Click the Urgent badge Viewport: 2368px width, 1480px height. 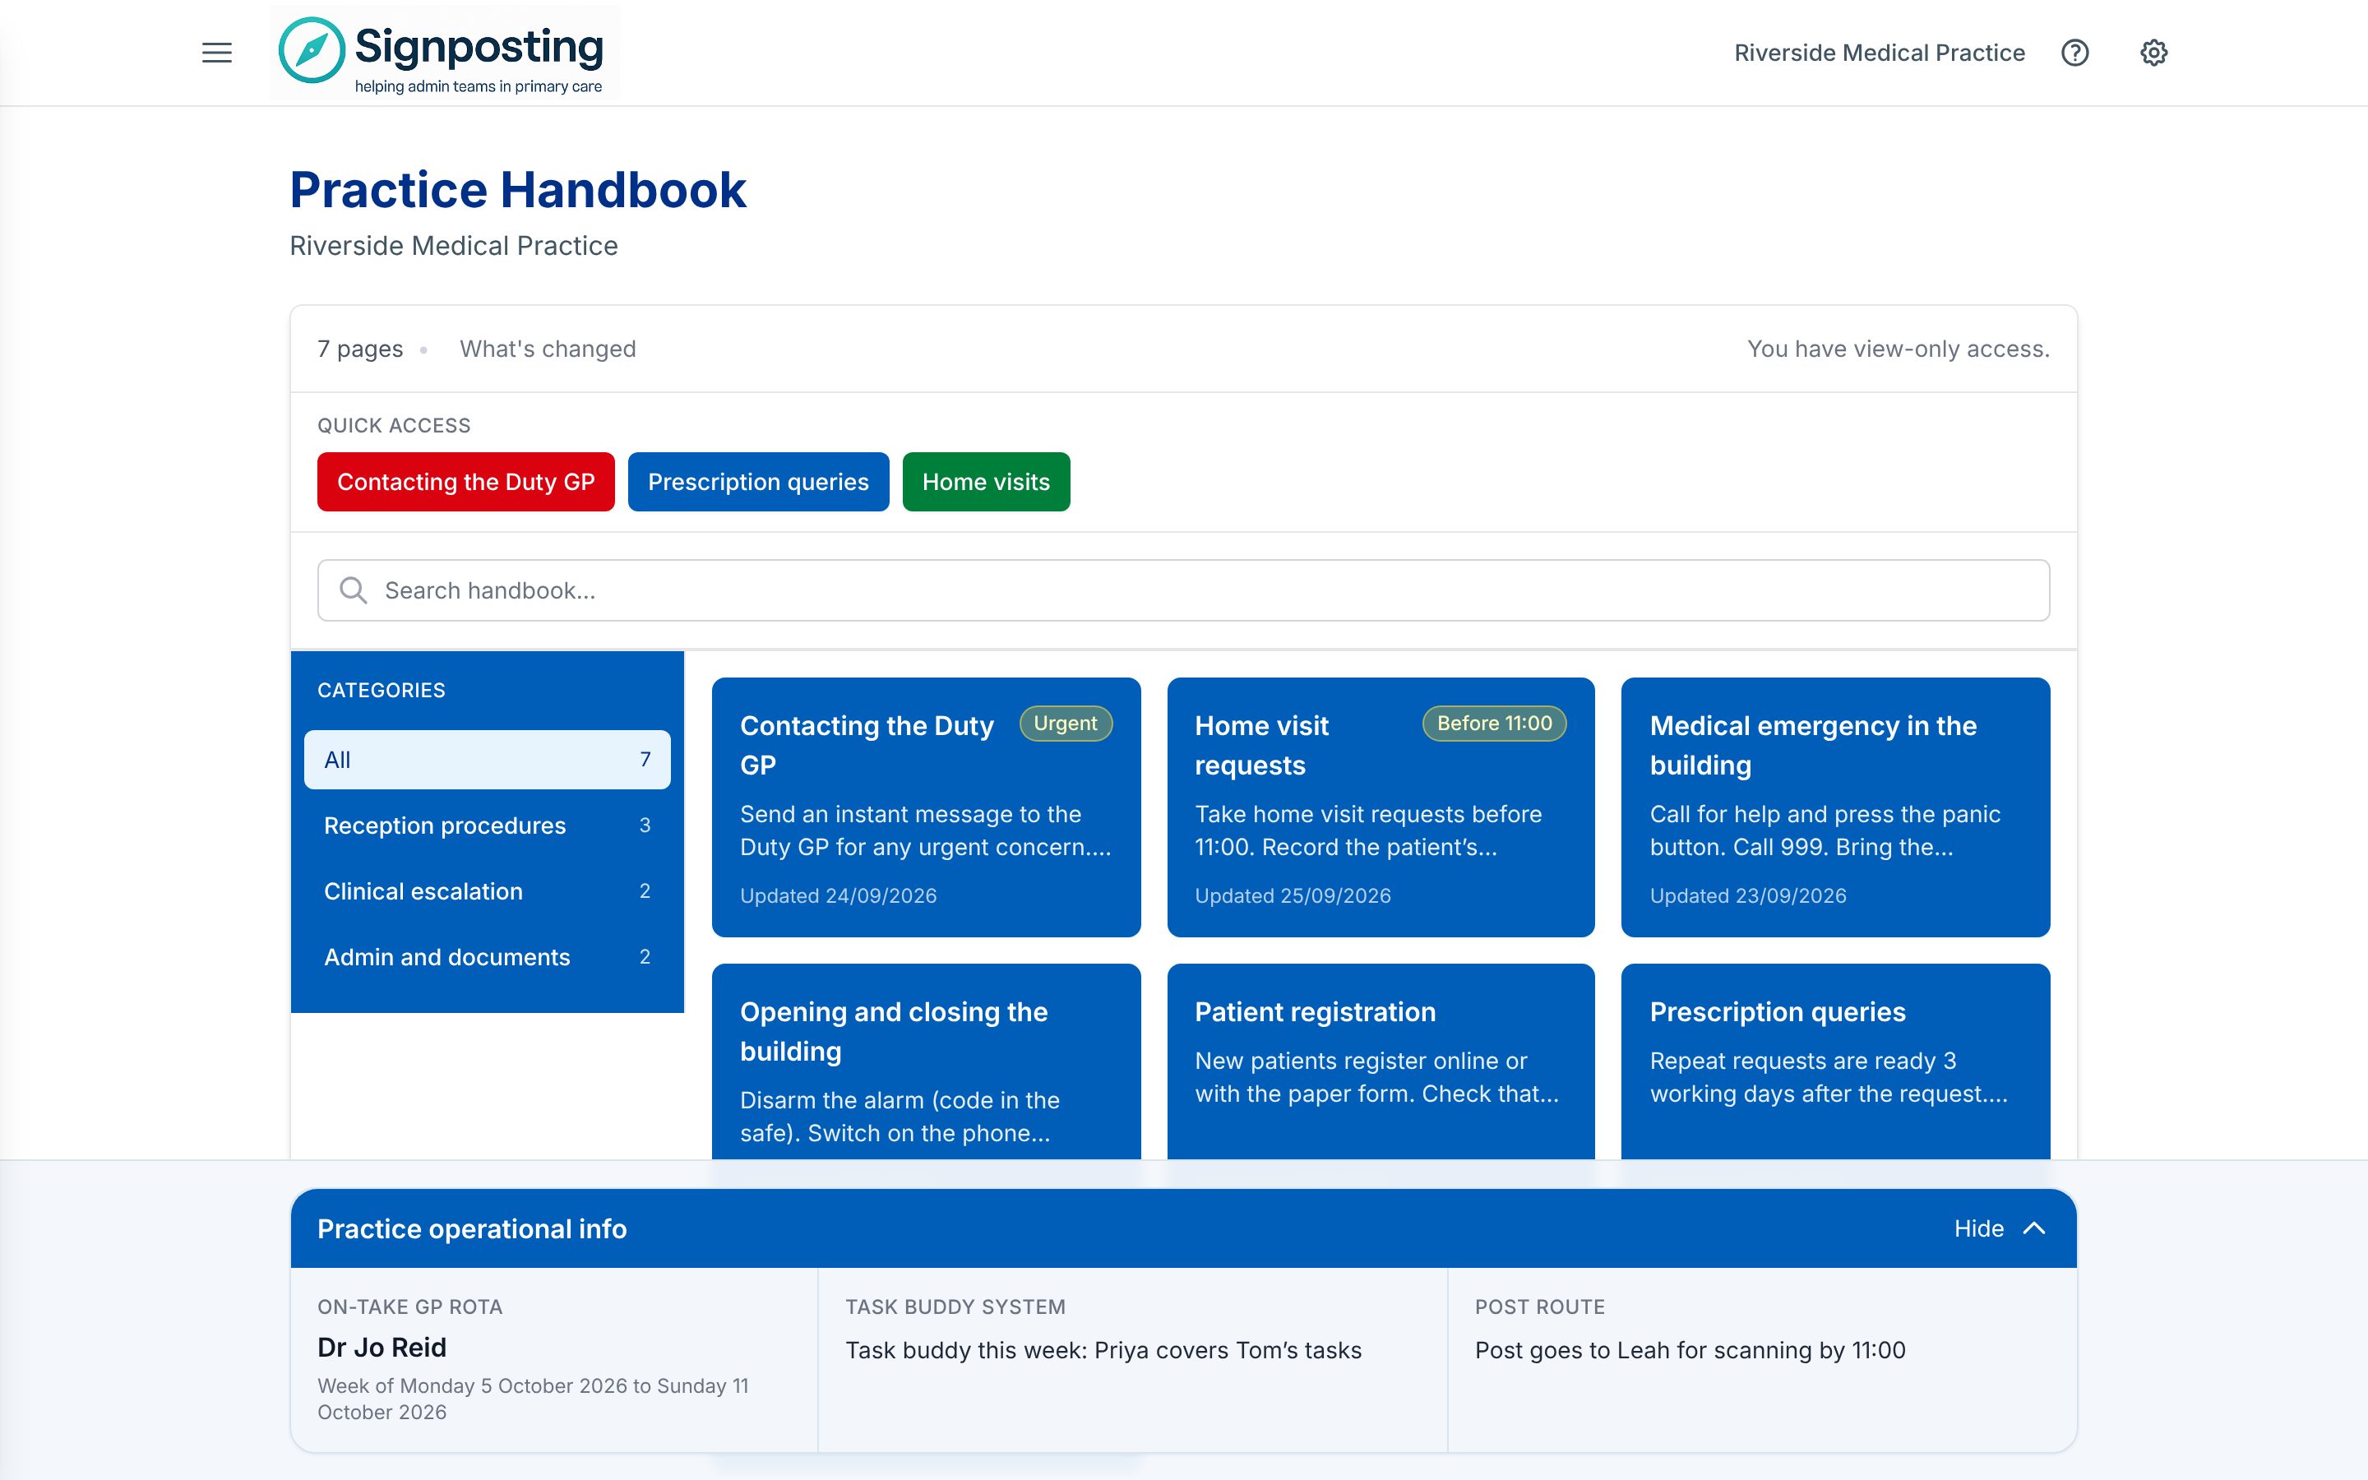click(1066, 724)
